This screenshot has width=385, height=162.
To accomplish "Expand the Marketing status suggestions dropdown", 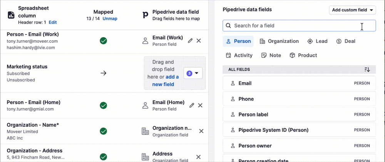I will point(193,73).
